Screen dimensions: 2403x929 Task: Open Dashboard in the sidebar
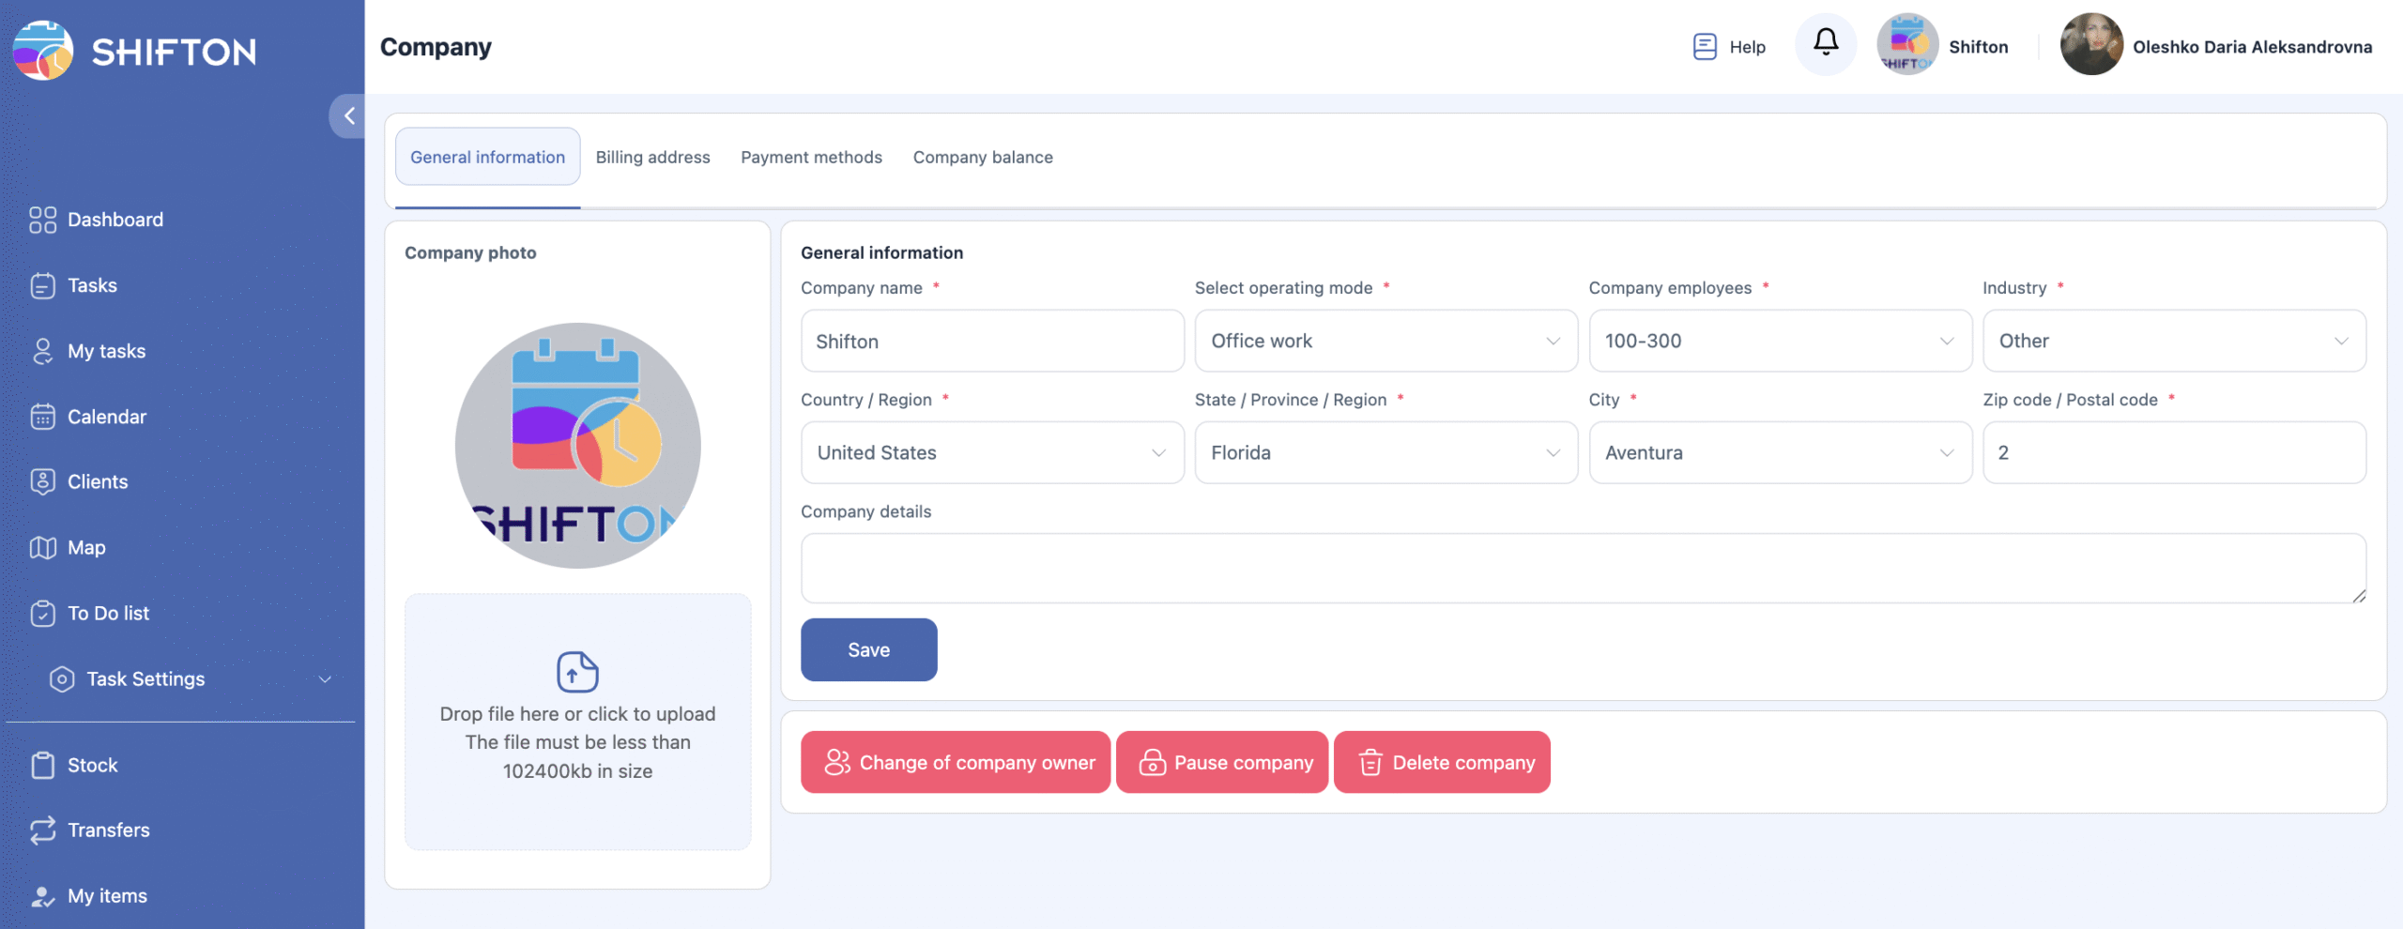(115, 220)
